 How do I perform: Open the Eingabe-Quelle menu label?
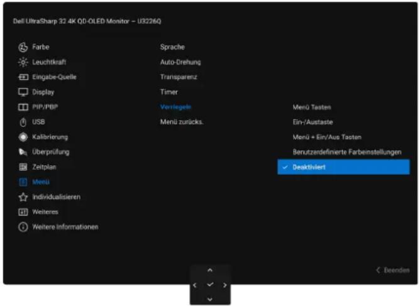coord(54,77)
